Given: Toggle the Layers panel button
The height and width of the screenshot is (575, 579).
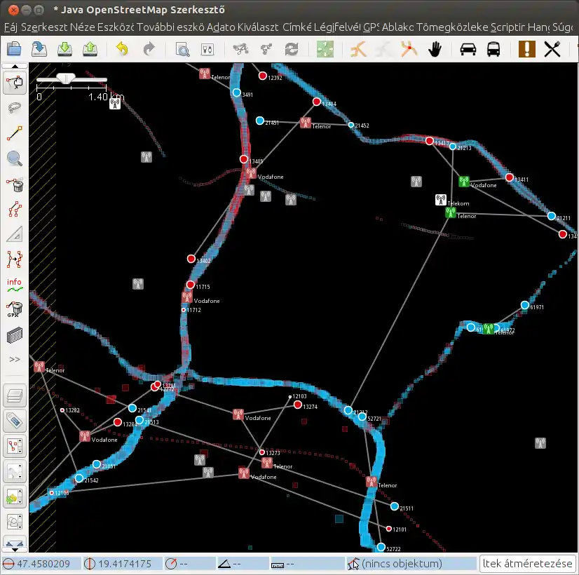Looking at the screenshot, I should 15,396.
